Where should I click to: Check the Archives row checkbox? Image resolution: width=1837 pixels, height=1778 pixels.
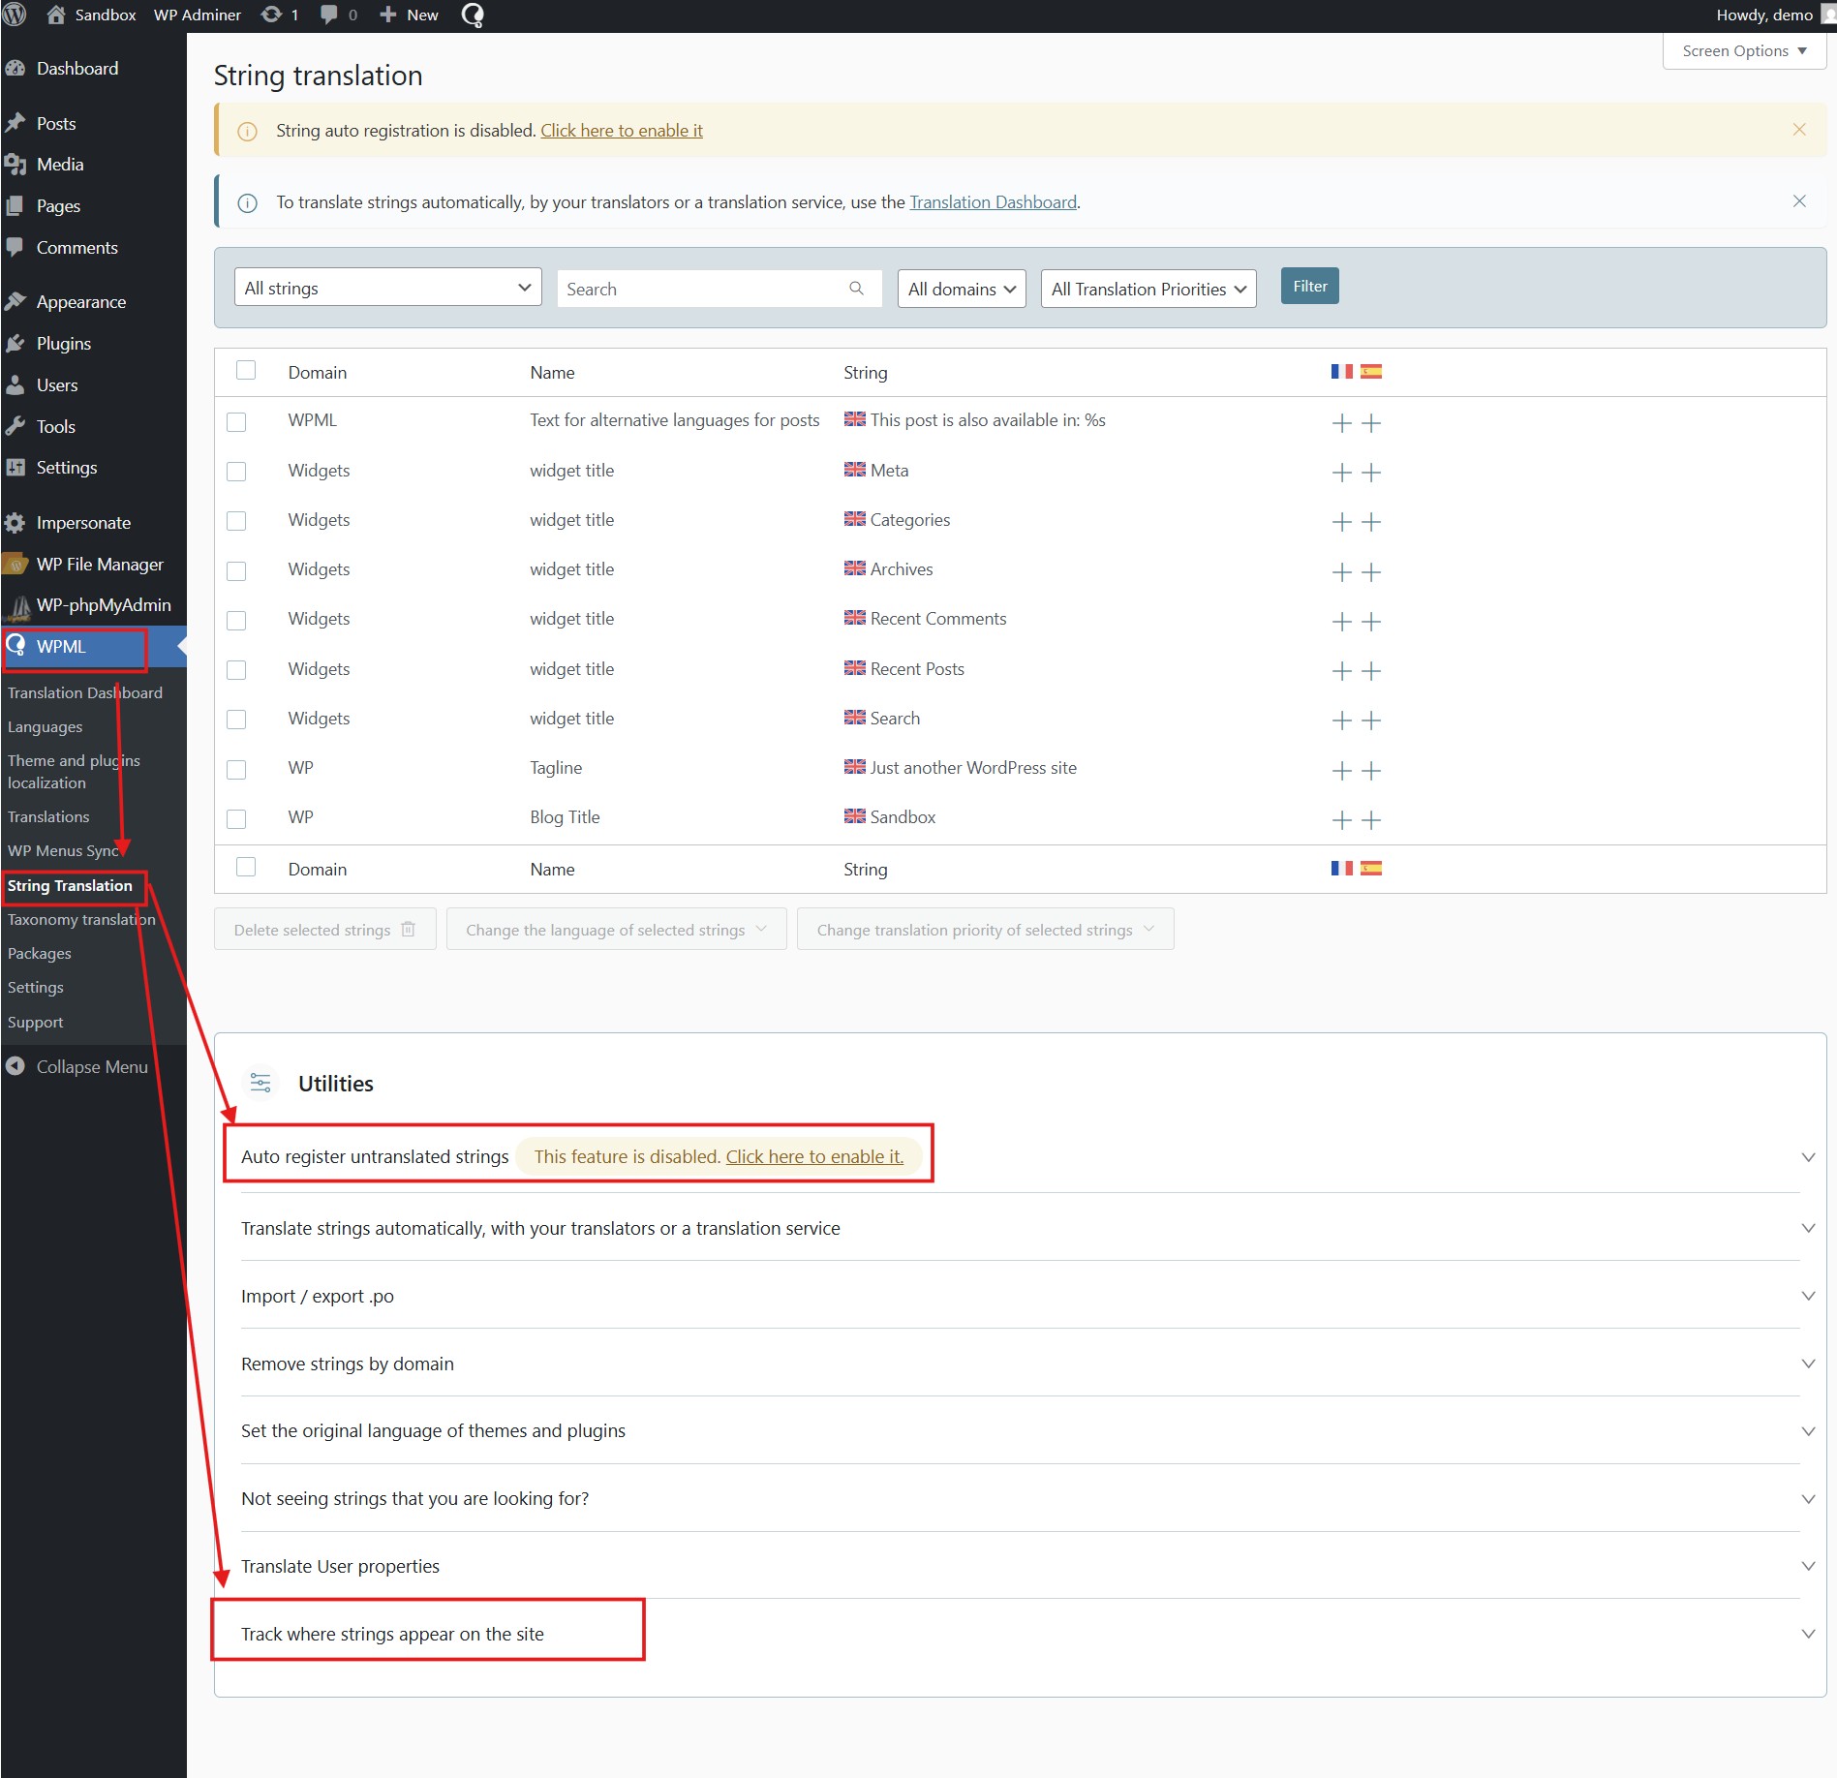236,571
